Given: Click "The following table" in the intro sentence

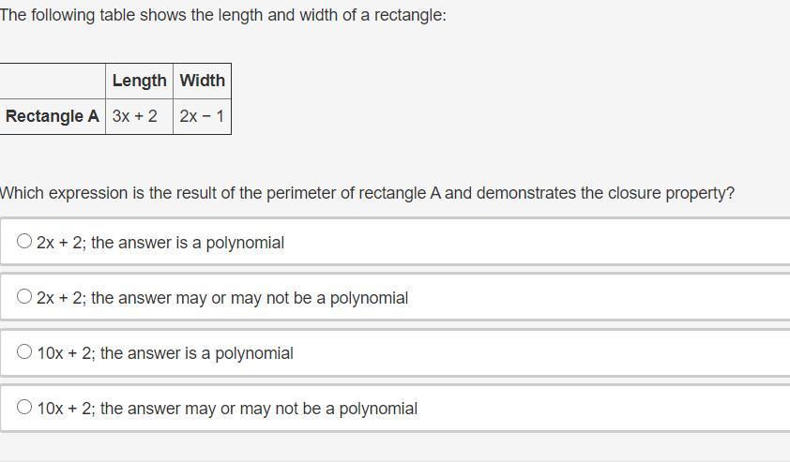Looking at the screenshot, I should pos(68,16).
